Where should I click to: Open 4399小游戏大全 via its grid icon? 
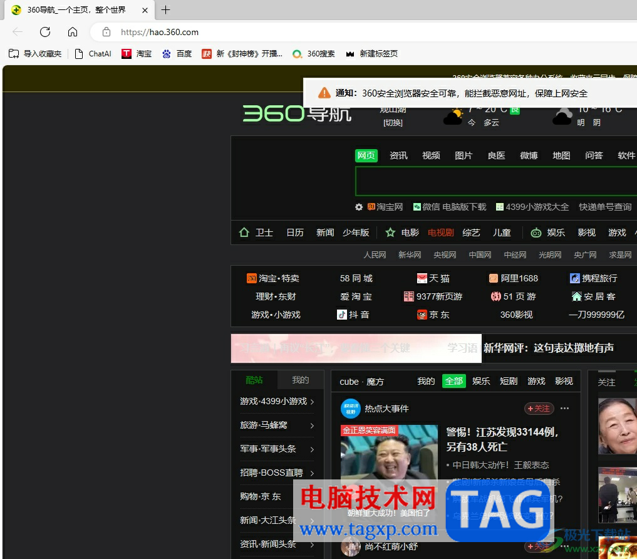(500, 207)
